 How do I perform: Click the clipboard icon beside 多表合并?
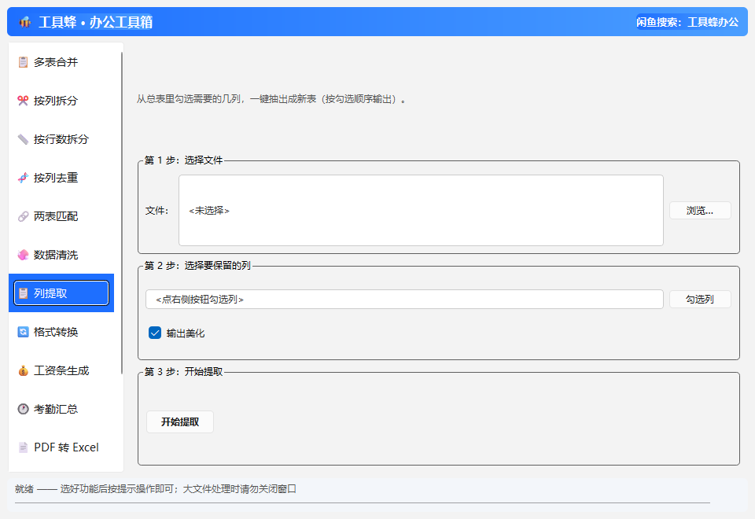point(23,62)
